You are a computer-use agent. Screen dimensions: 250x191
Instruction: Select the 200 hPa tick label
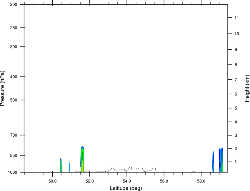point(14,4)
